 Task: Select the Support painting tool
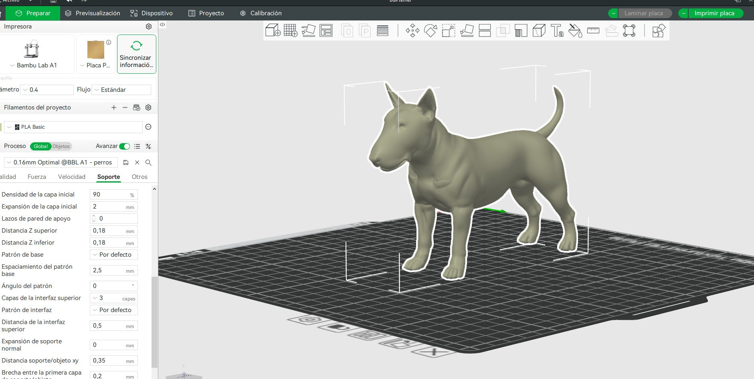pos(521,30)
